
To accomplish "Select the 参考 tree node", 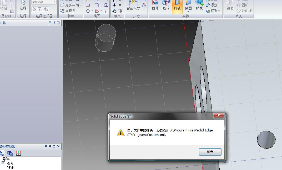I will [10, 163].
